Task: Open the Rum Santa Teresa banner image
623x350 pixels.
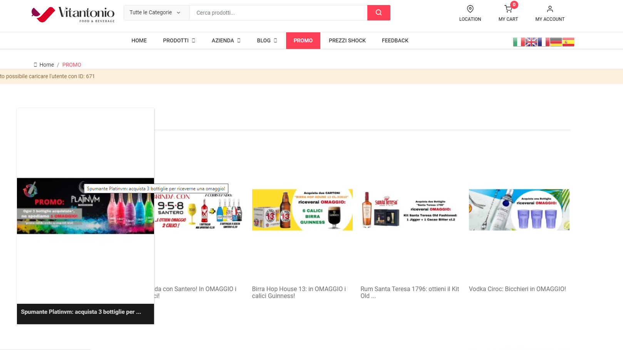Action: 410,210
